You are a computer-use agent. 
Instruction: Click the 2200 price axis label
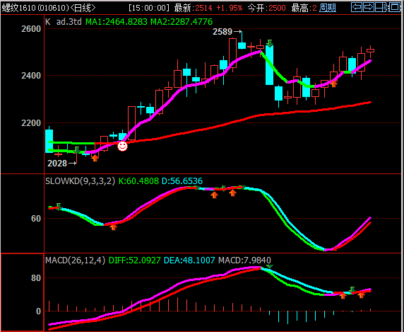click(x=31, y=123)
